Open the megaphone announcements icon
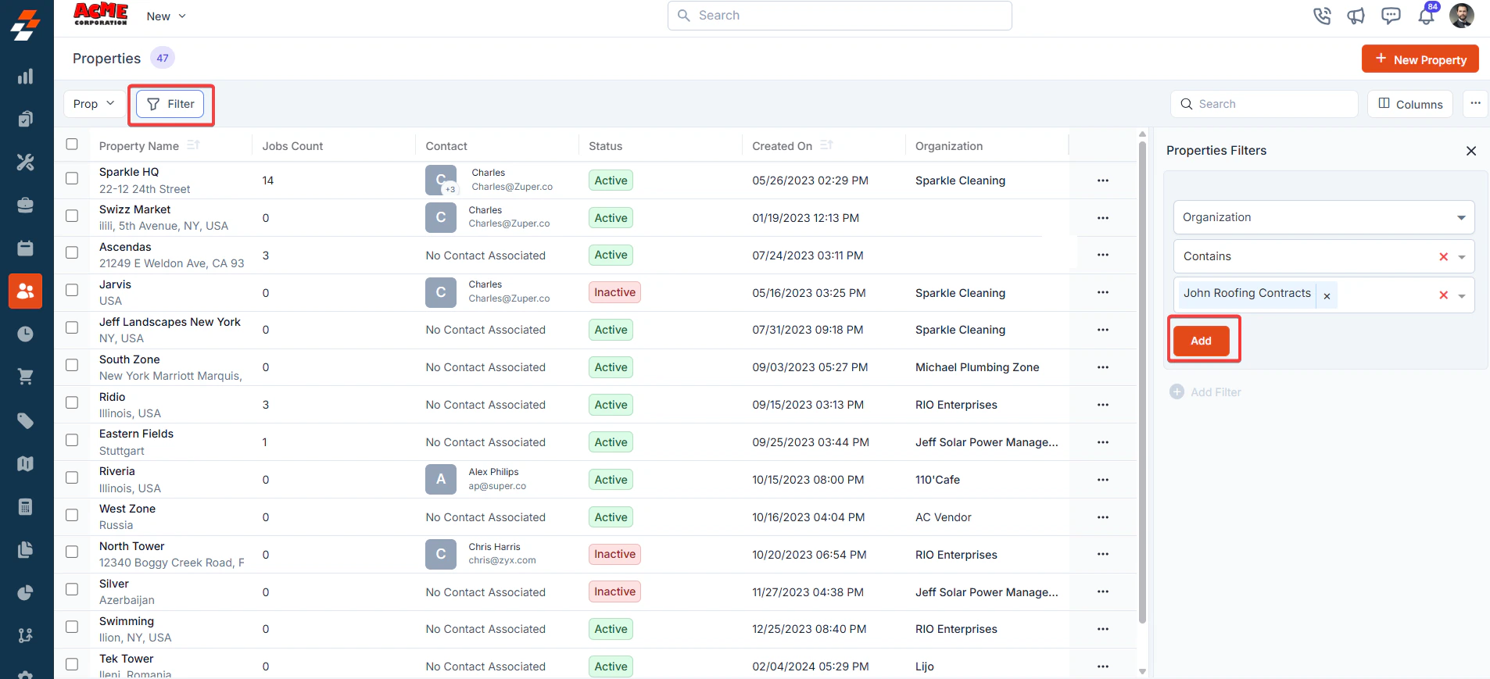The width and height of the screenshot is (1490, 679). click(1356, 16)
